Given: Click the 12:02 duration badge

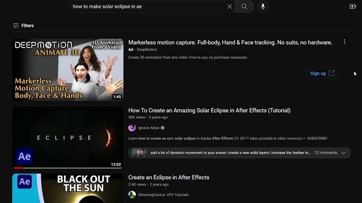Looking at the screenshot, I should pos(116,164).
